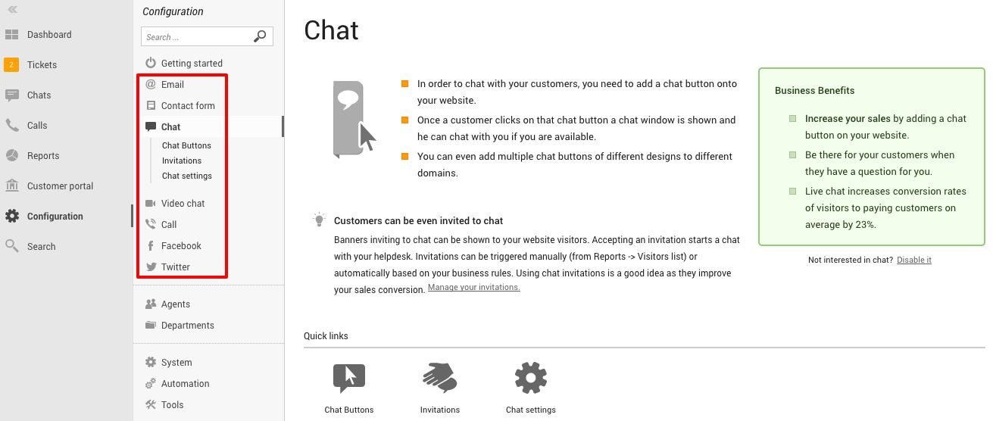
Task: Open the Email configuration item
Action: tap(173, 85)
